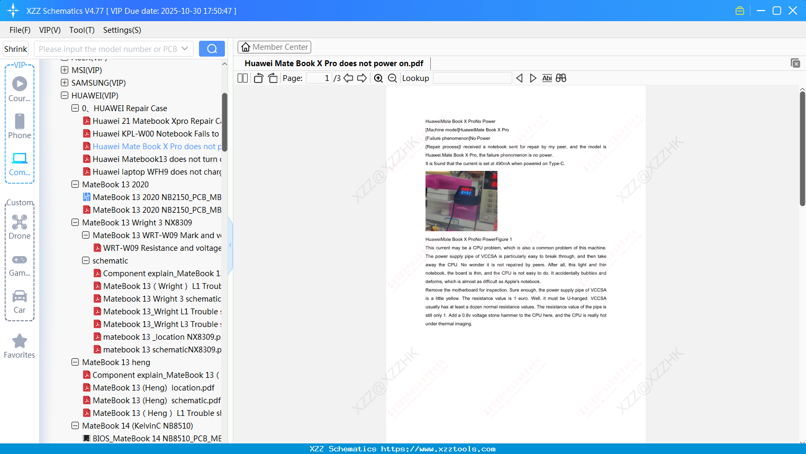This screenshot has height=454, width=806.
Task: Open MateBook 13 (Heng) schematic.pdf
Action: [x=152, y=401]
